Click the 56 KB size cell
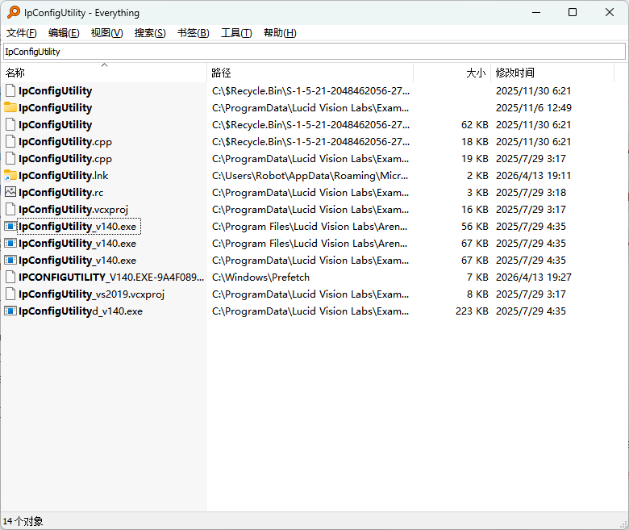629x530 pixels. 474,227
